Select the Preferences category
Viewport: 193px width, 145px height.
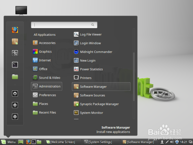[47, 95]
